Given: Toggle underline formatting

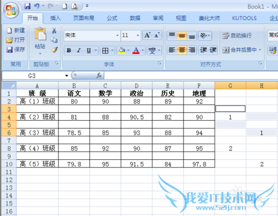Looking at the screenshot, I should coord(89,51).
